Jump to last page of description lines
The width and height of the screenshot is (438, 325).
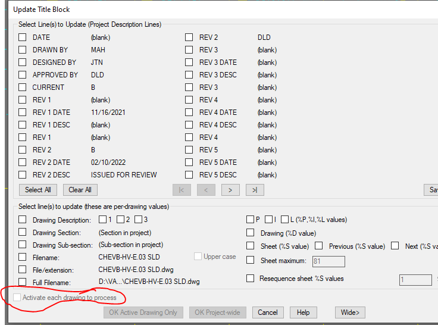[255, 190]
